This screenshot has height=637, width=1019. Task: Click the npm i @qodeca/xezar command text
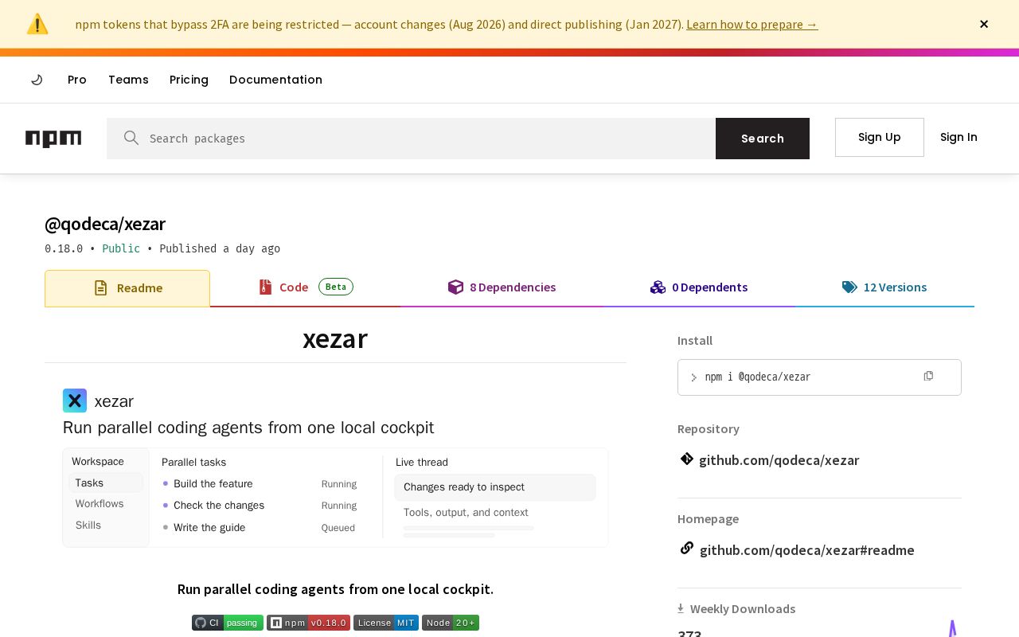(757, 377)
